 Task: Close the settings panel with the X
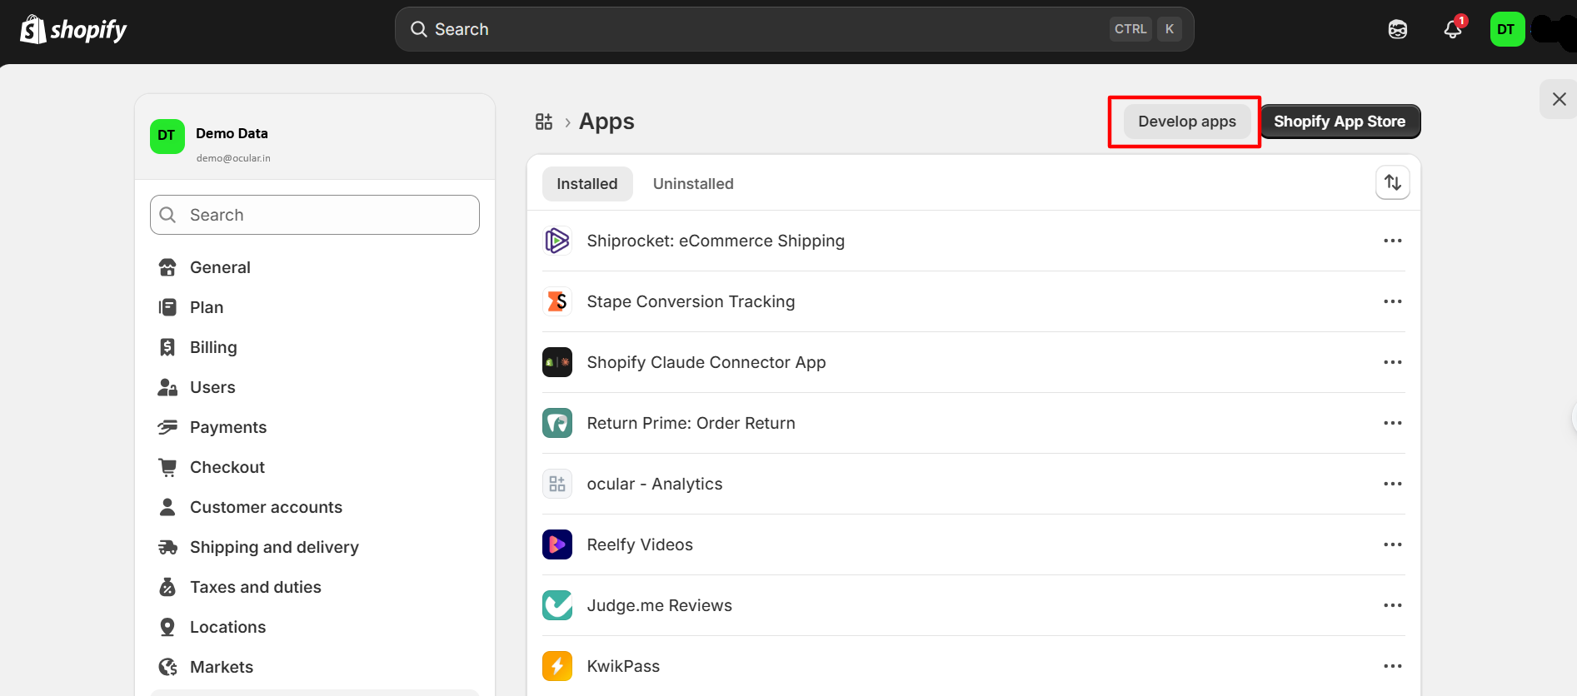[x=1559, y=99]
